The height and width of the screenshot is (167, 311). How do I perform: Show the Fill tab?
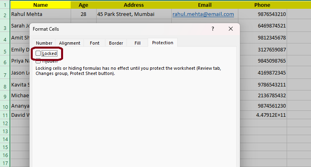(137, 43)
